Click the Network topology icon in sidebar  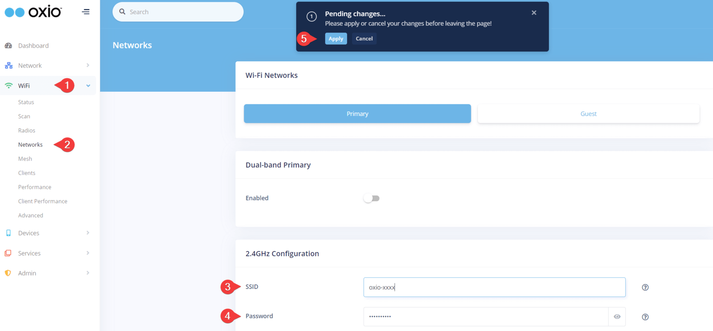pyautogui.click(x=8, y=65)
